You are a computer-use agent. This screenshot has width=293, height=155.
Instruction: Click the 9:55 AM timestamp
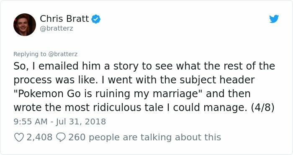31,122
